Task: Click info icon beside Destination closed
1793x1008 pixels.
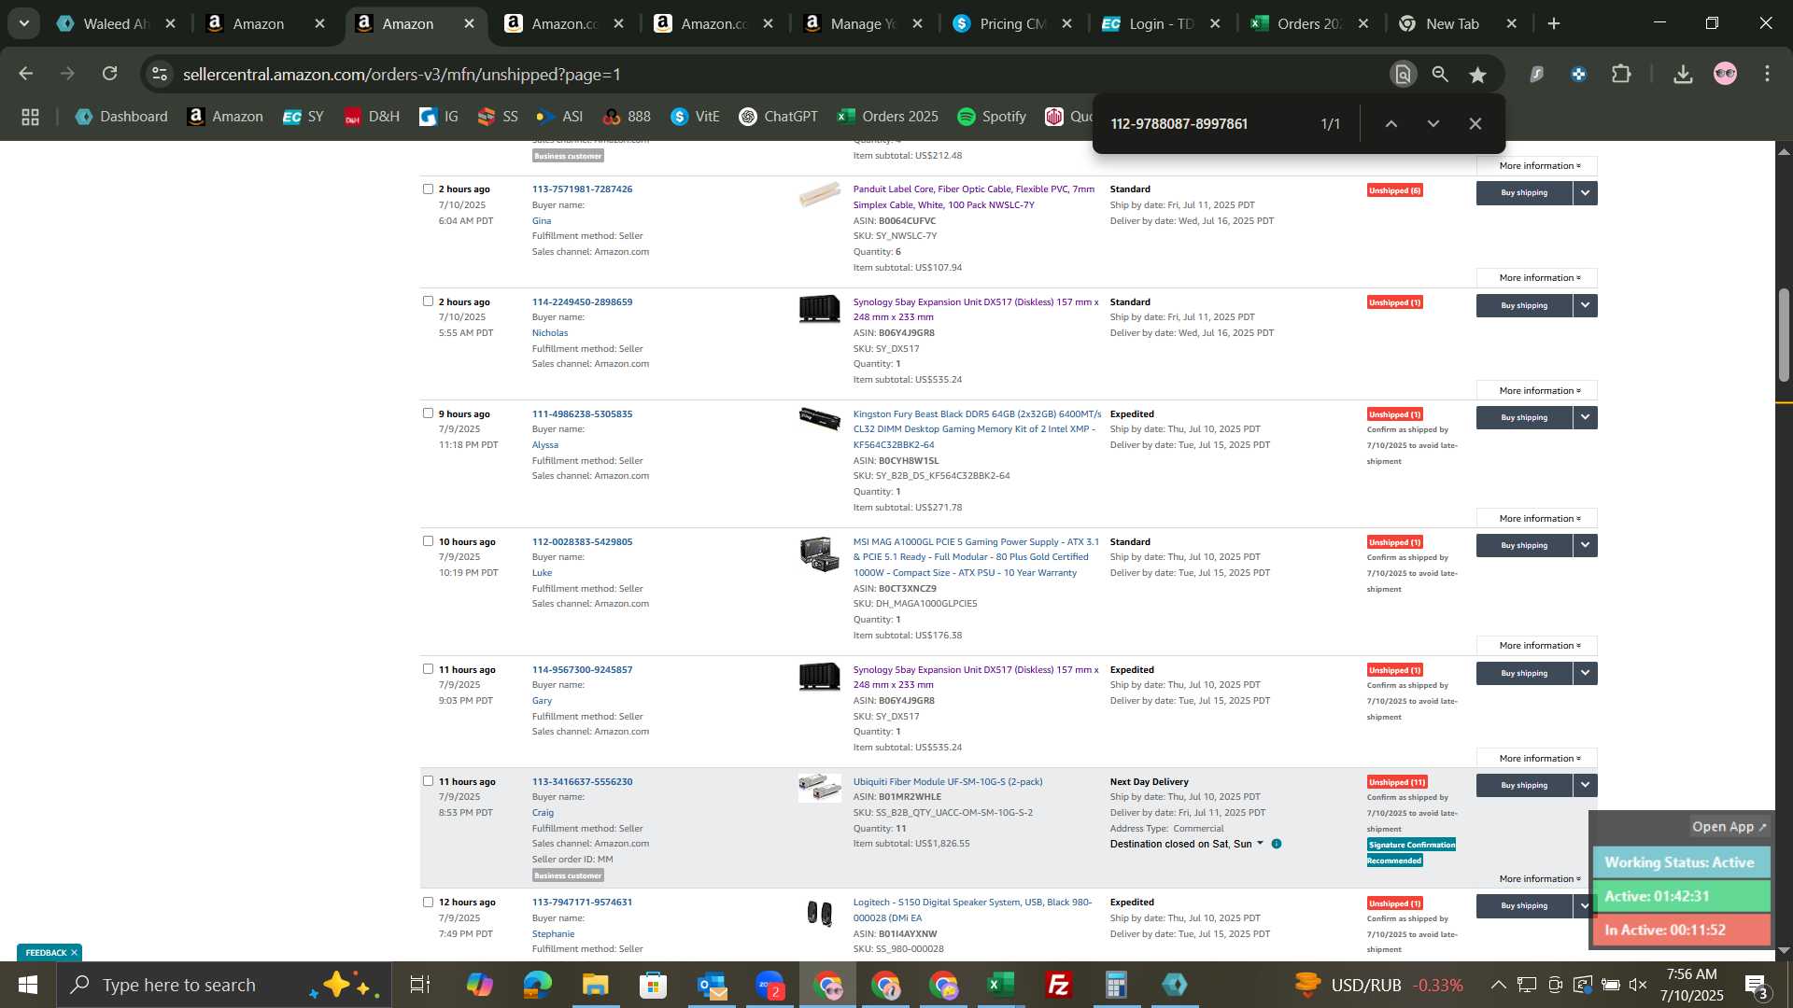Action: (x=1277, y=844)
